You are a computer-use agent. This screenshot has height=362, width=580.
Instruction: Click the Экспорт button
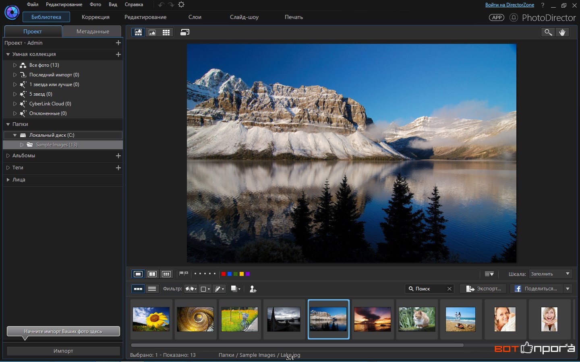pos(483,289)
